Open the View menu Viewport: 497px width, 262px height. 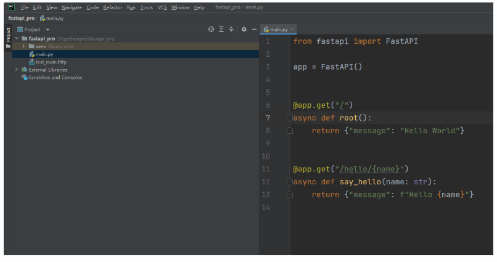(52, 7)
